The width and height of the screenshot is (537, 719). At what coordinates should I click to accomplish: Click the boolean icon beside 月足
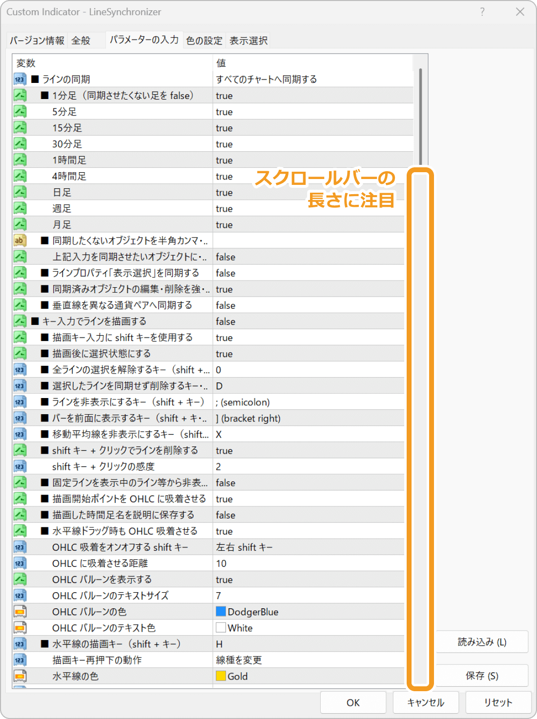pyautogui.click(x=20, y=224)
